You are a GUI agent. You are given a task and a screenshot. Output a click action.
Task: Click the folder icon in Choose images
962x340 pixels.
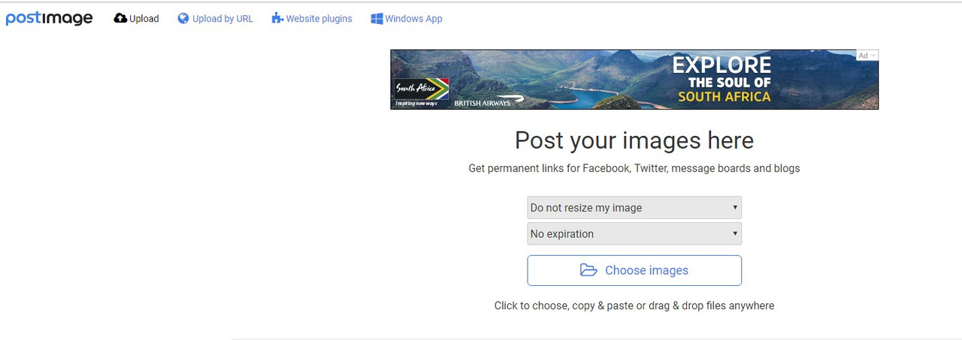588,270
